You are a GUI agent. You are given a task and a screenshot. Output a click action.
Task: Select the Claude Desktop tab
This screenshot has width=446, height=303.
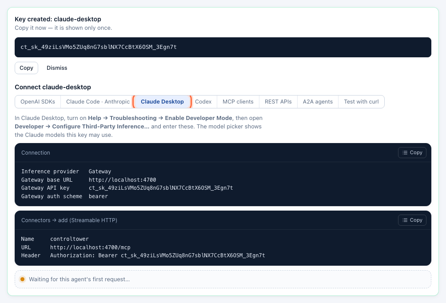162,102
